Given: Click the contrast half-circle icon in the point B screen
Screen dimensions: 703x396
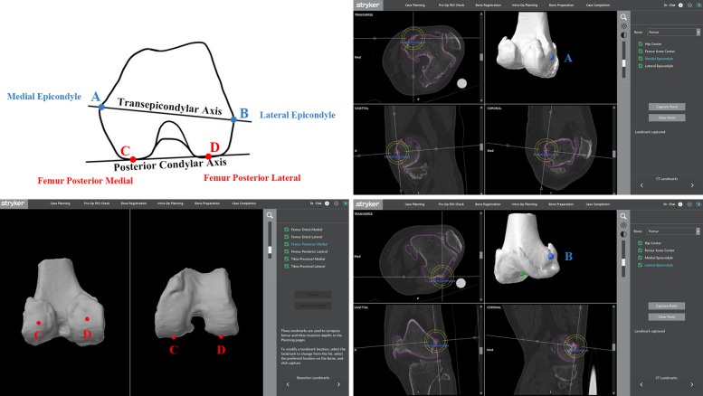Looking at the screenshot, I should point(623,234).
